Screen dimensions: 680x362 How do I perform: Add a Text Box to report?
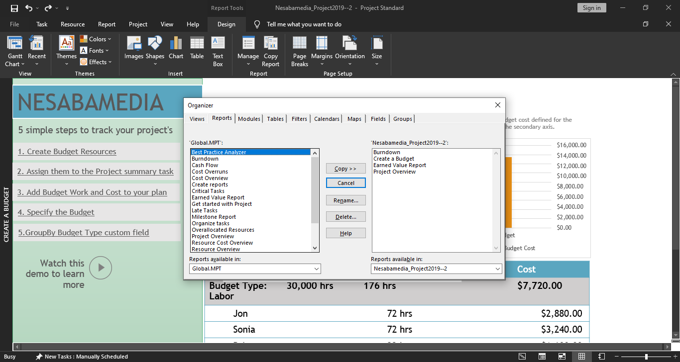[218, 44]
